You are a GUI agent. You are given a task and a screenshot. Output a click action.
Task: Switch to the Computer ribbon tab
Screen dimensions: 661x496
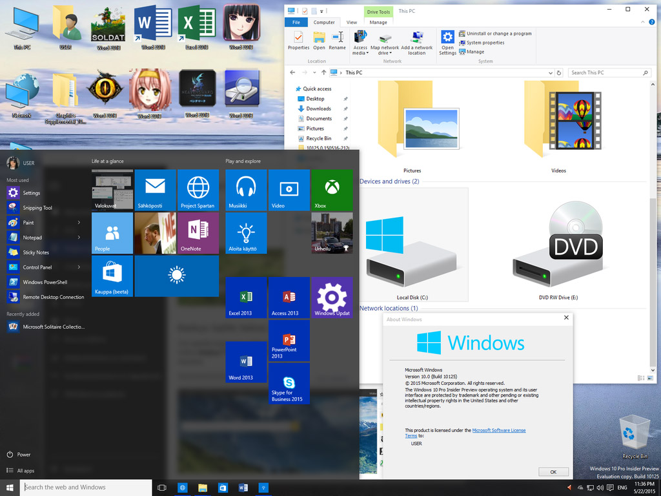click(324, 23)
